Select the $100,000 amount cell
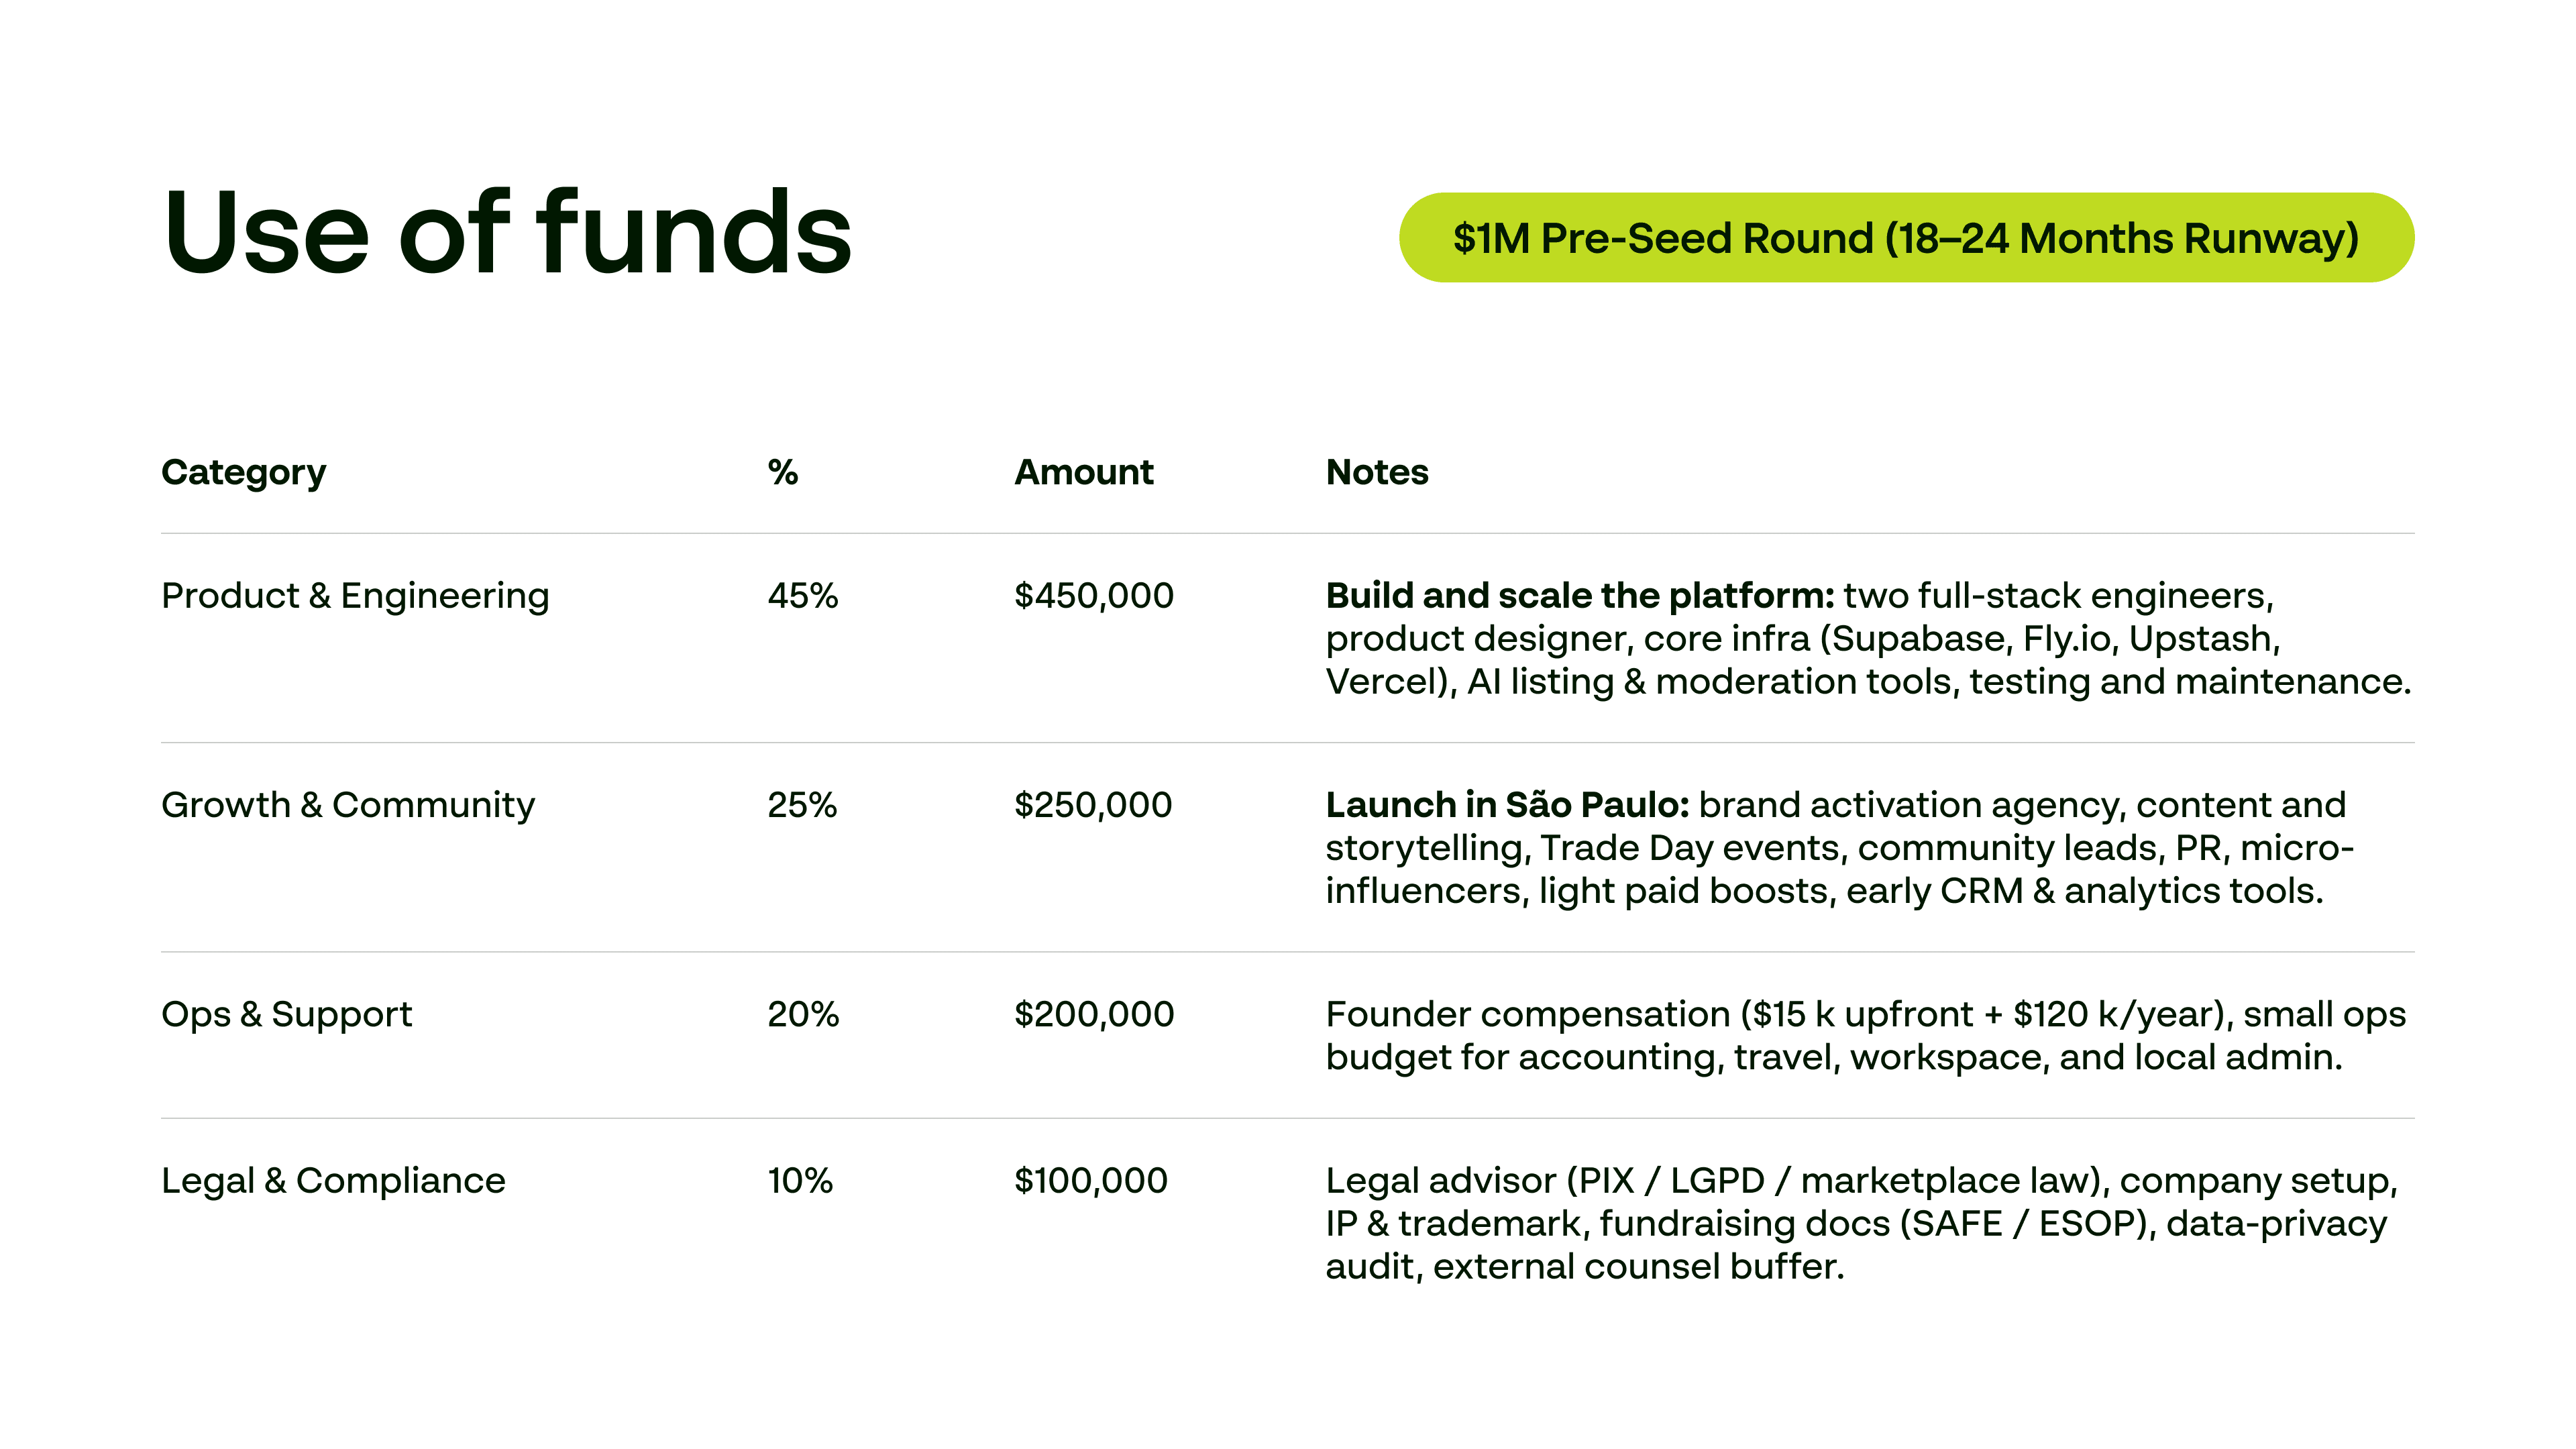The image size is (2576, 1449). [1090, 1181]
